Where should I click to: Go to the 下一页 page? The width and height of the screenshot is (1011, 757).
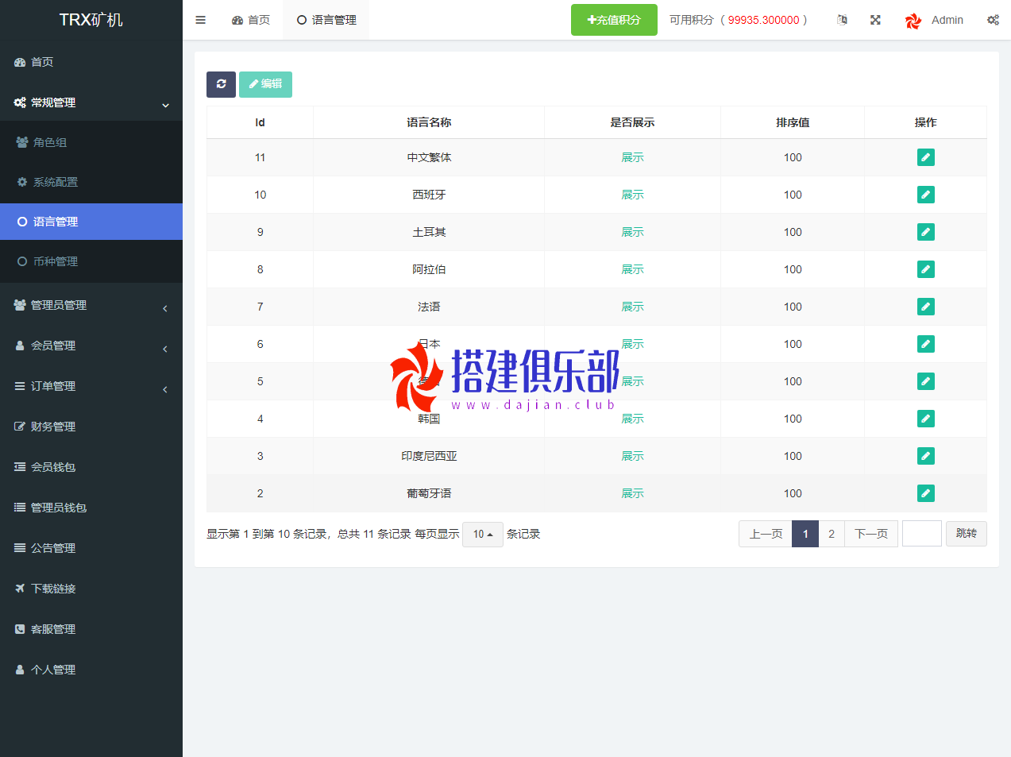tap(871, 534)
